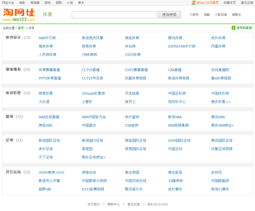Image resolution: width=255 pixels, height=211 pixels.
Task: Select 团购 in top navigation
Action: (x=59, y=3)
